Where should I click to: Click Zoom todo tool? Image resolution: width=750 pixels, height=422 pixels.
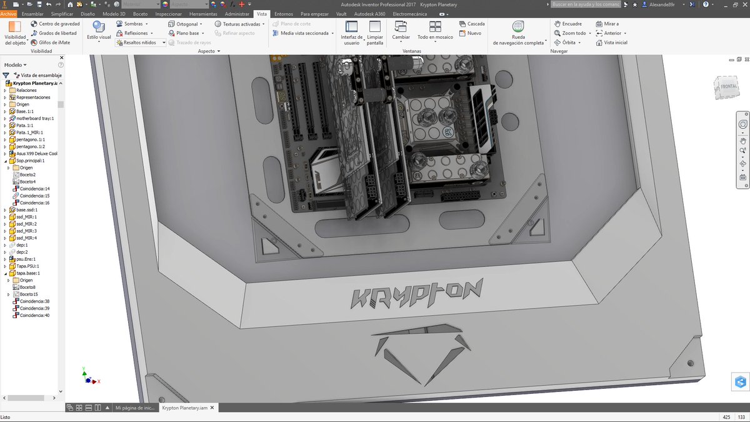[571, 33]
